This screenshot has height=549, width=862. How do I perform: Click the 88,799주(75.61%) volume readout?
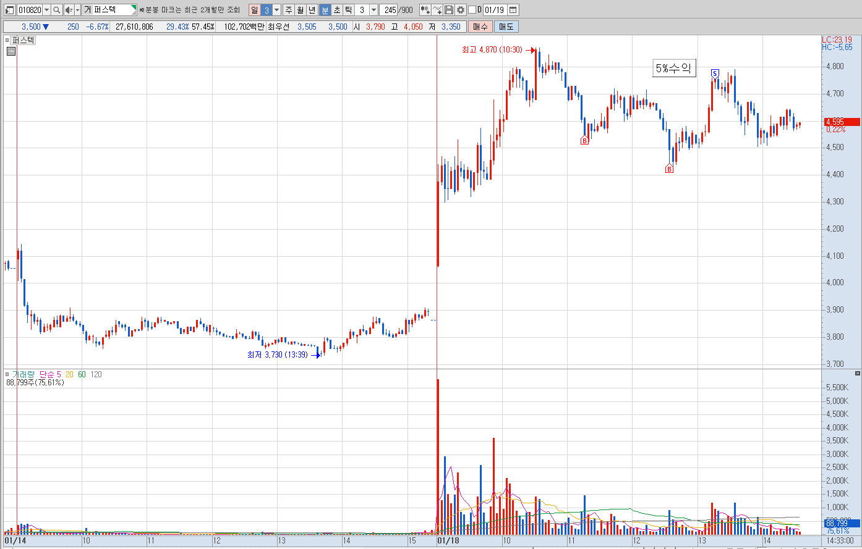pyautogui.click(x=35, y=382)
